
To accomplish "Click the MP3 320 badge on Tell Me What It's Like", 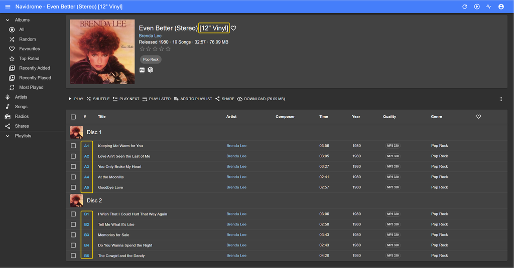I will pyautogui.click(x=393, y=224).
